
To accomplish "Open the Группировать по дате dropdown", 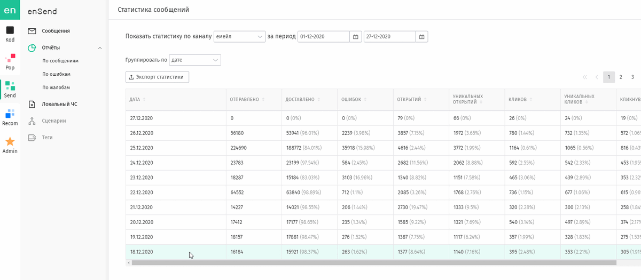I will tap(195, 60).
